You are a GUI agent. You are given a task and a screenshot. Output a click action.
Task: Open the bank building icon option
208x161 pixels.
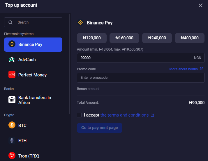tap(12, 100)
